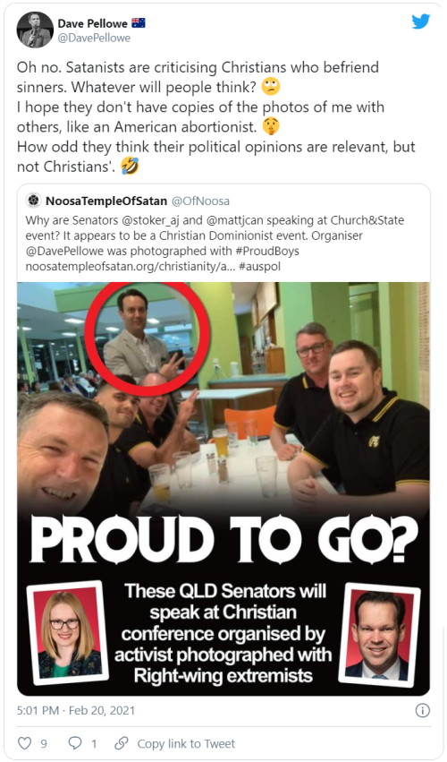The image size is (447, 762).
Task: Click the @OfNoosa handle
Action: click(200, 201)
